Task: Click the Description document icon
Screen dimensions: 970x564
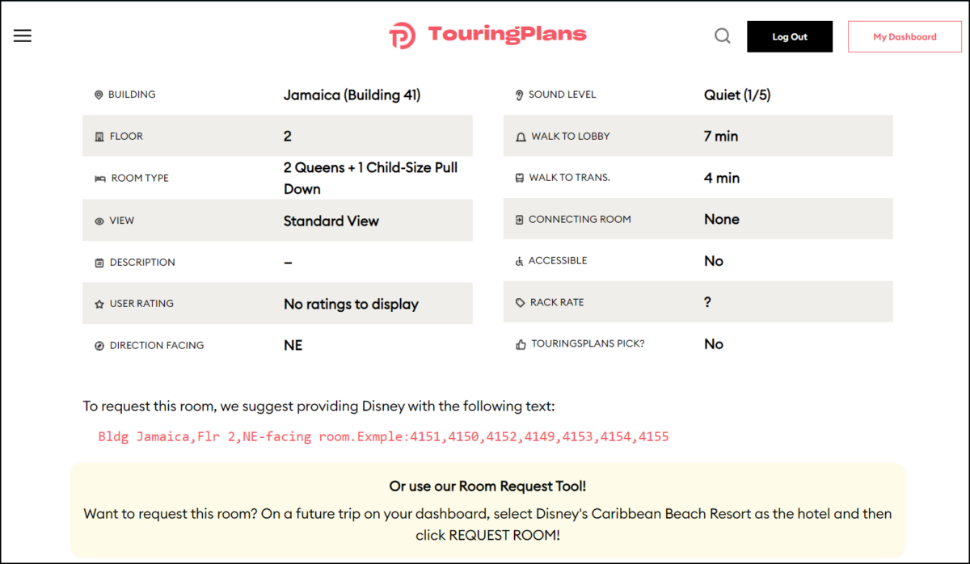Action: tap(98, 262)
